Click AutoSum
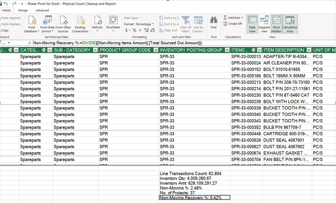Screen dimensions: 336x203 coord(232,18)
